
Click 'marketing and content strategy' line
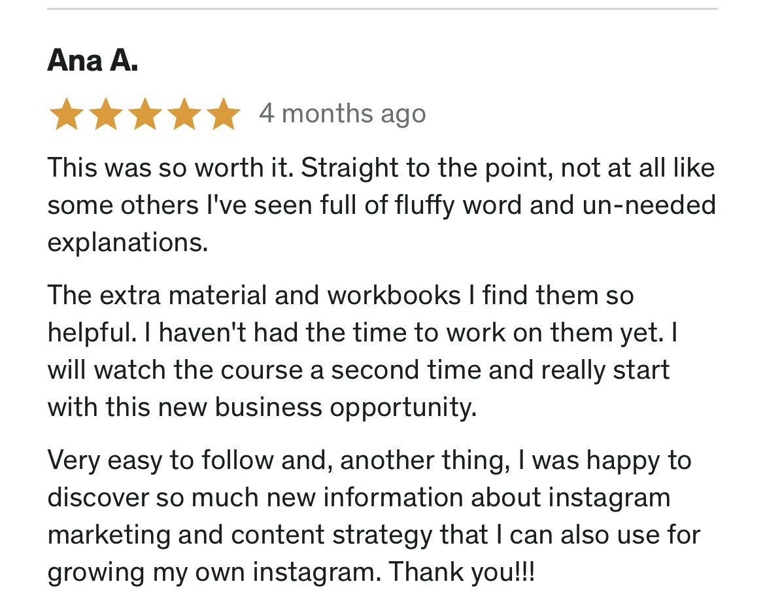[374, 535]
